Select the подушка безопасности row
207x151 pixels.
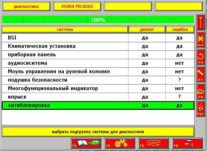click(x=98, y=80)
